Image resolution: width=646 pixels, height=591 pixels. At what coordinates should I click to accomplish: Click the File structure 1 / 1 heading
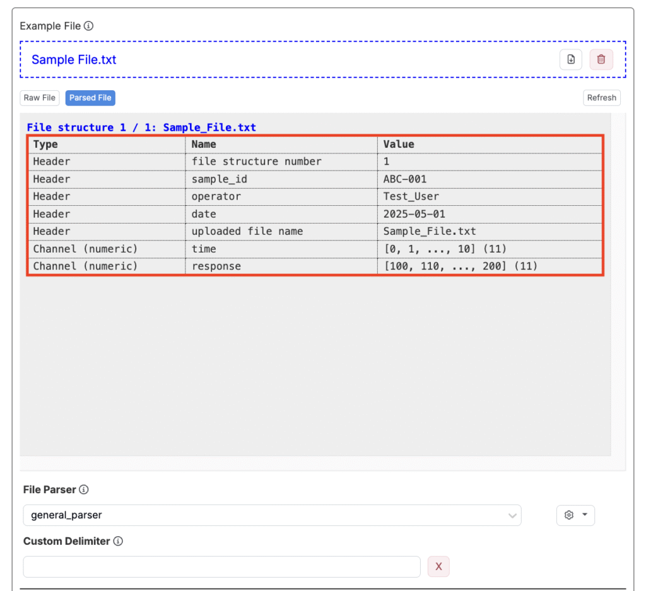pos(141,128)
